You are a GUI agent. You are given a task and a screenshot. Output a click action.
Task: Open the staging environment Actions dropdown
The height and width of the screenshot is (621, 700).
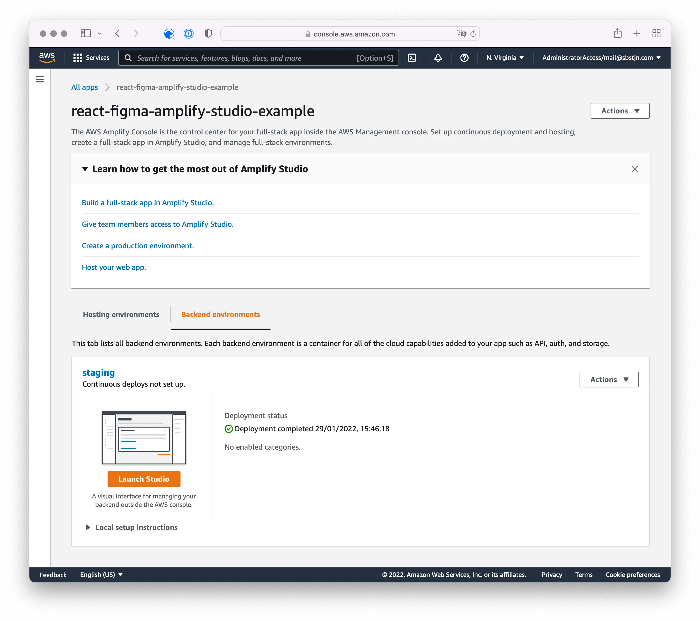608,380
